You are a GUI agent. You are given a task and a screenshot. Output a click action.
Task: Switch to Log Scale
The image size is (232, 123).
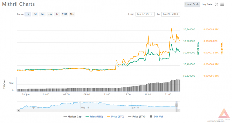(x=207, y=4)
